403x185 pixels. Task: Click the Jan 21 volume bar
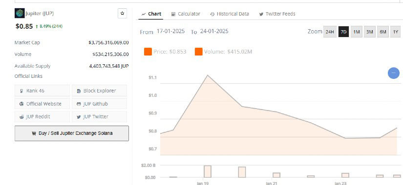[276, 175]
